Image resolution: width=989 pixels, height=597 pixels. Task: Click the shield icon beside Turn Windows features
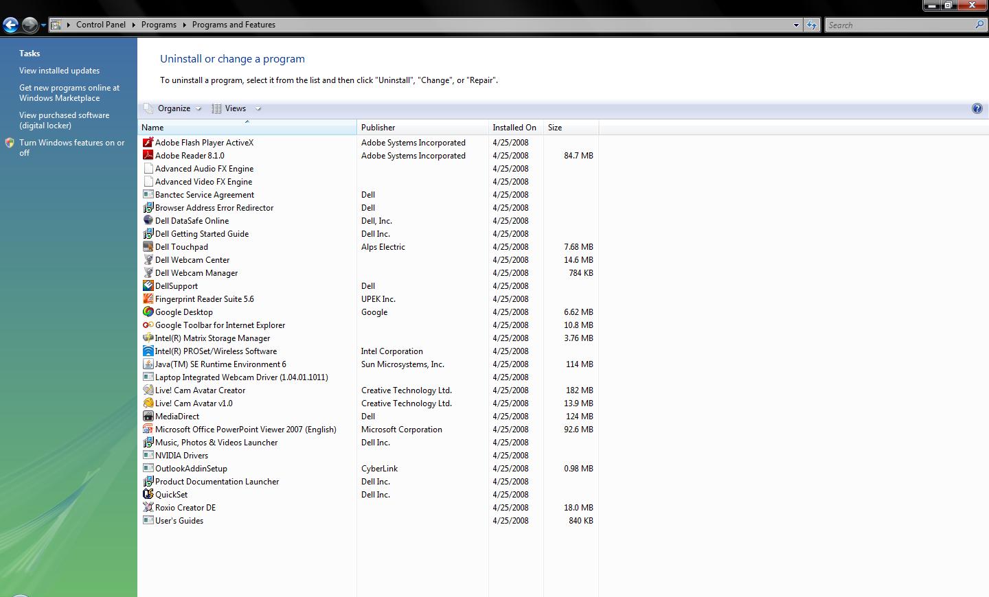(x=10, y=143)
